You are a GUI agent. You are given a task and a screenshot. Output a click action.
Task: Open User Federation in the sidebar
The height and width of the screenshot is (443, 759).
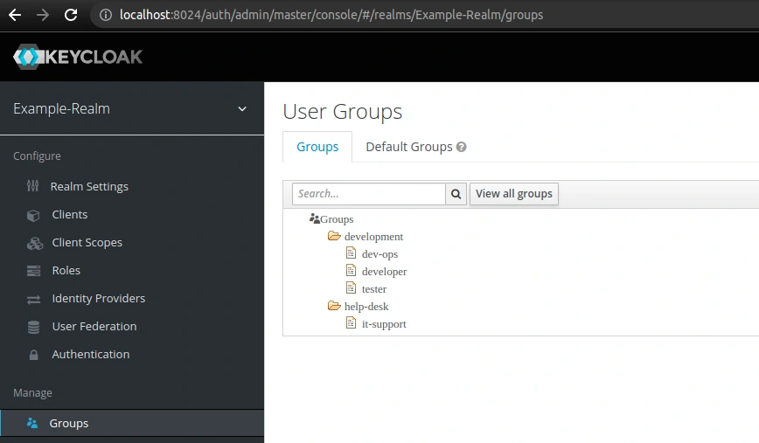tap(94, 327)
